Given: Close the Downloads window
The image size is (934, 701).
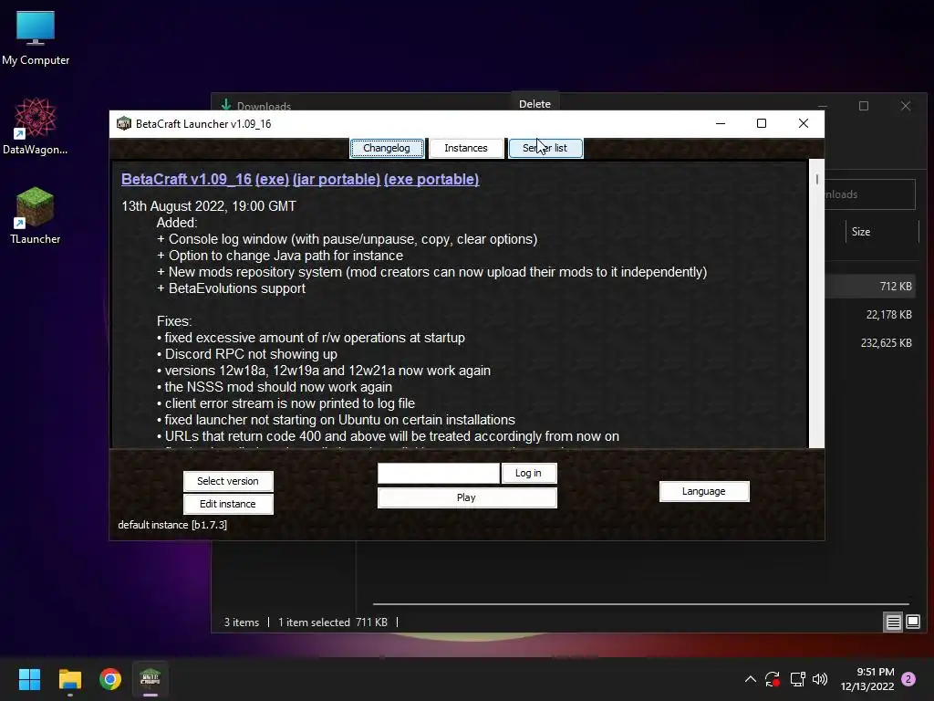Looking at the screenshot, I should pos(906,106).
